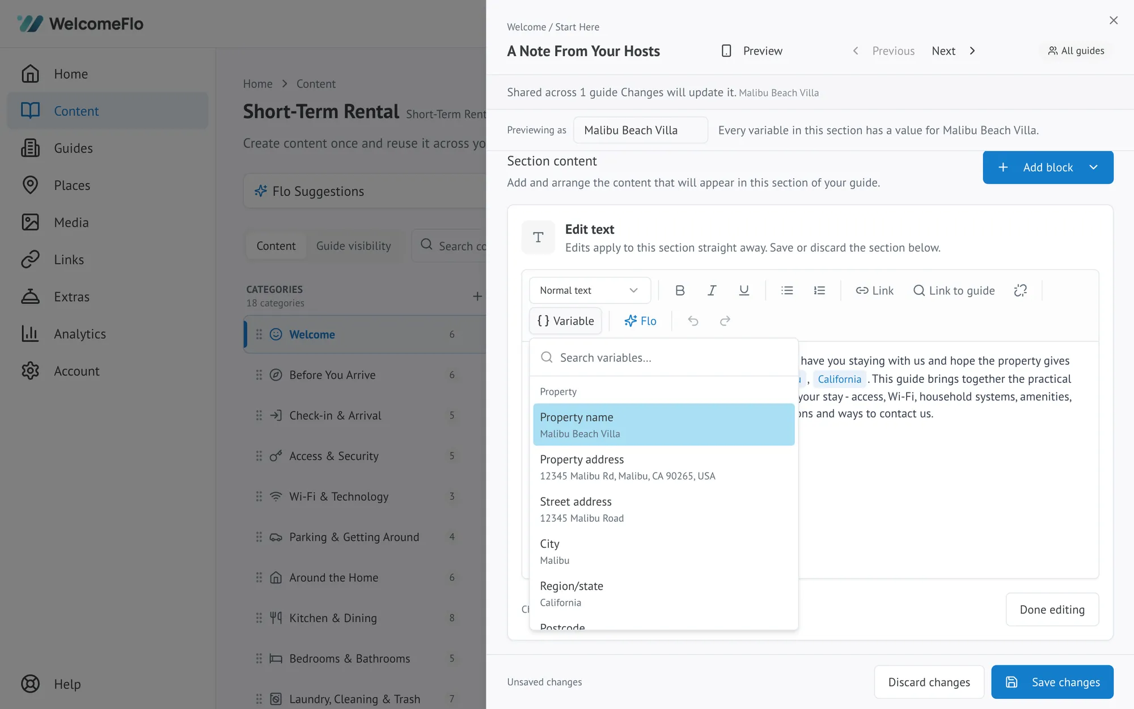Open Guides in the sidebar
Screen dimensions: 1134x709
tap(108, 148)
